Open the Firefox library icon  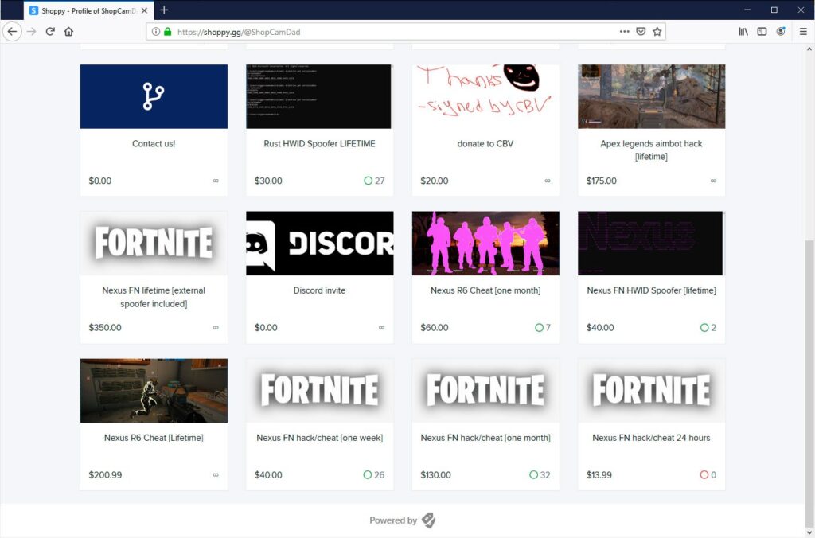743,32
